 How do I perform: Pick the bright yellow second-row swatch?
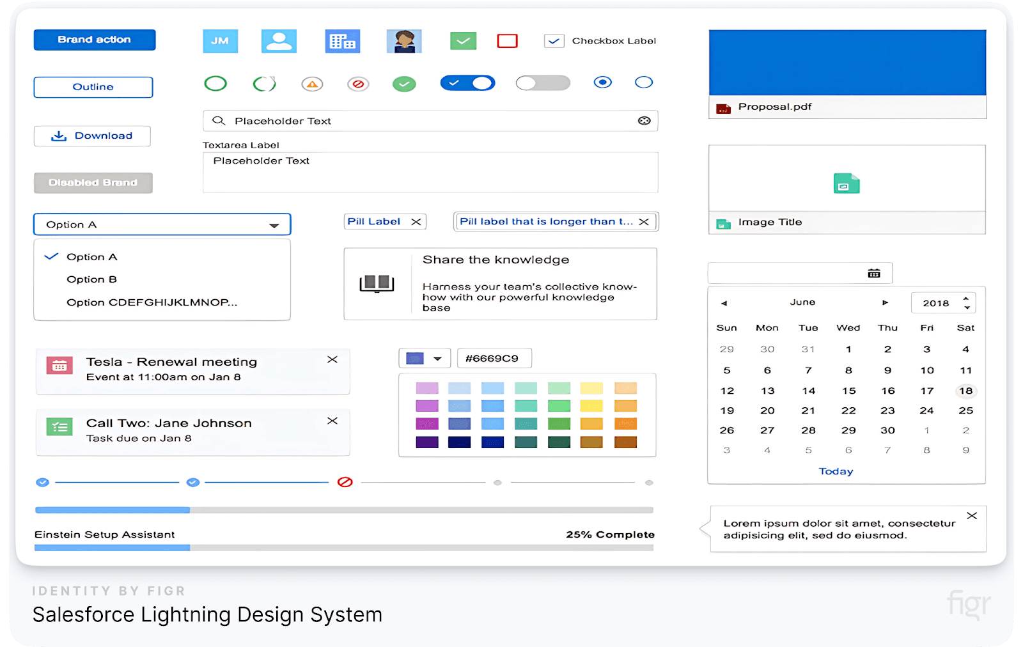591,406
